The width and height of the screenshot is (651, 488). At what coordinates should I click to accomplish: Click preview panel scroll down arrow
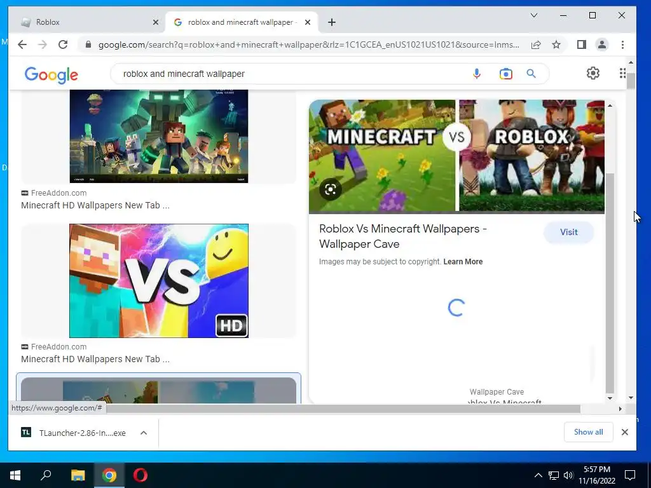[610, 398]
